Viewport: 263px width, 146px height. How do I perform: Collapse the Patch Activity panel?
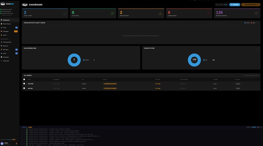(257, 23)
